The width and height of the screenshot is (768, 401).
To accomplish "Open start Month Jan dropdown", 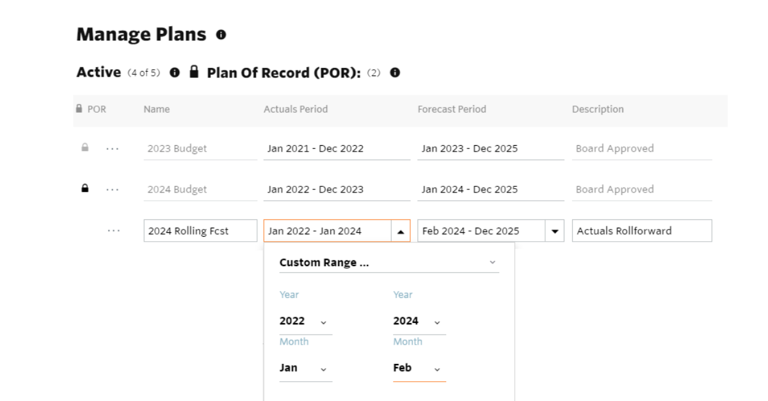I will [x=305, y=369].
